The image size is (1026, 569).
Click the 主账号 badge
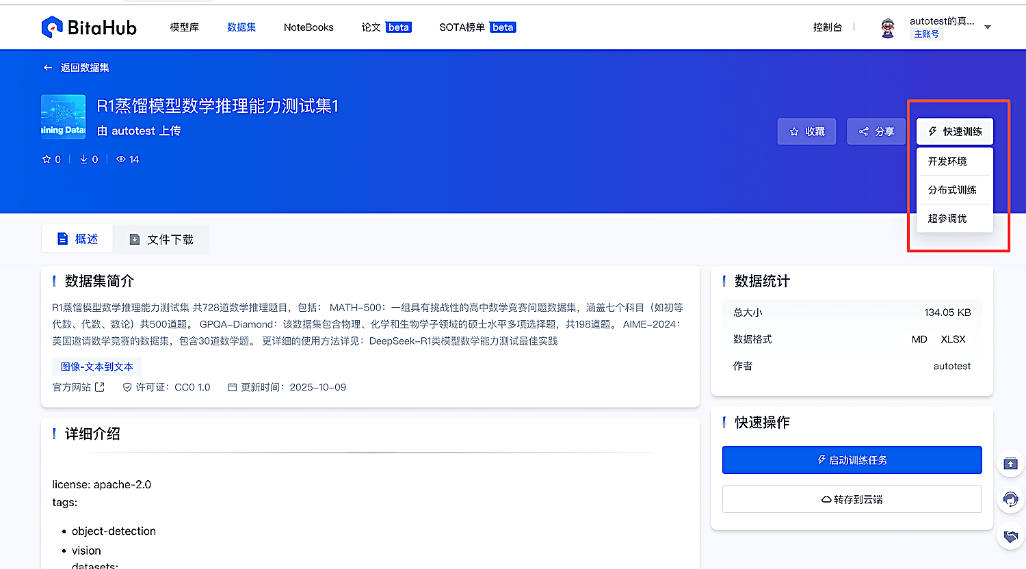[x=927, y=34]
